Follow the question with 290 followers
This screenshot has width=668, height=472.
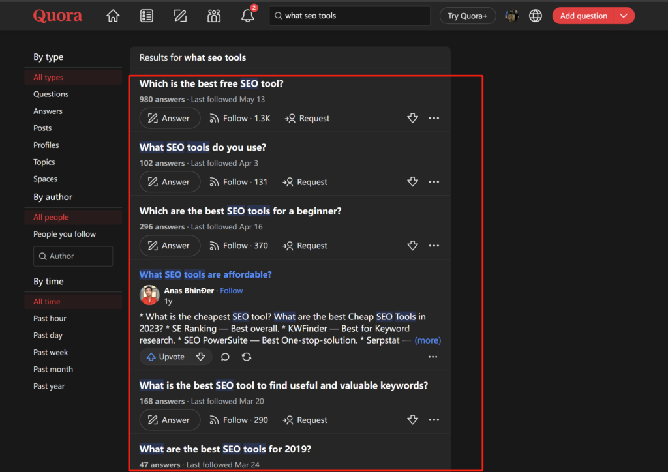pos(239,420)
